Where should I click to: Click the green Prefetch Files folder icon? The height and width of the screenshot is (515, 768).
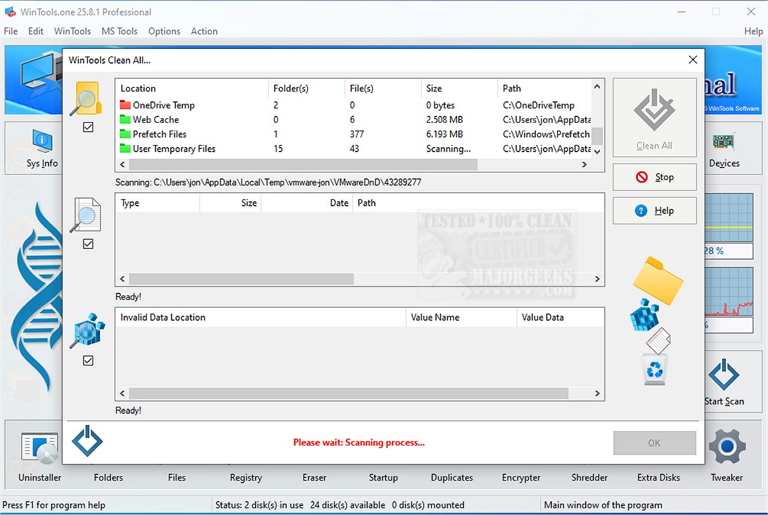125,134
